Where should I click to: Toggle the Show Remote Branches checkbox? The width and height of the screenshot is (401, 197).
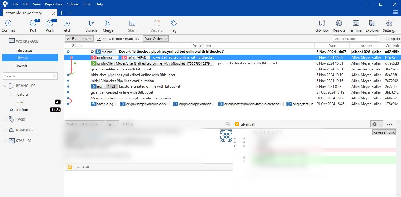tap(99, 39)
